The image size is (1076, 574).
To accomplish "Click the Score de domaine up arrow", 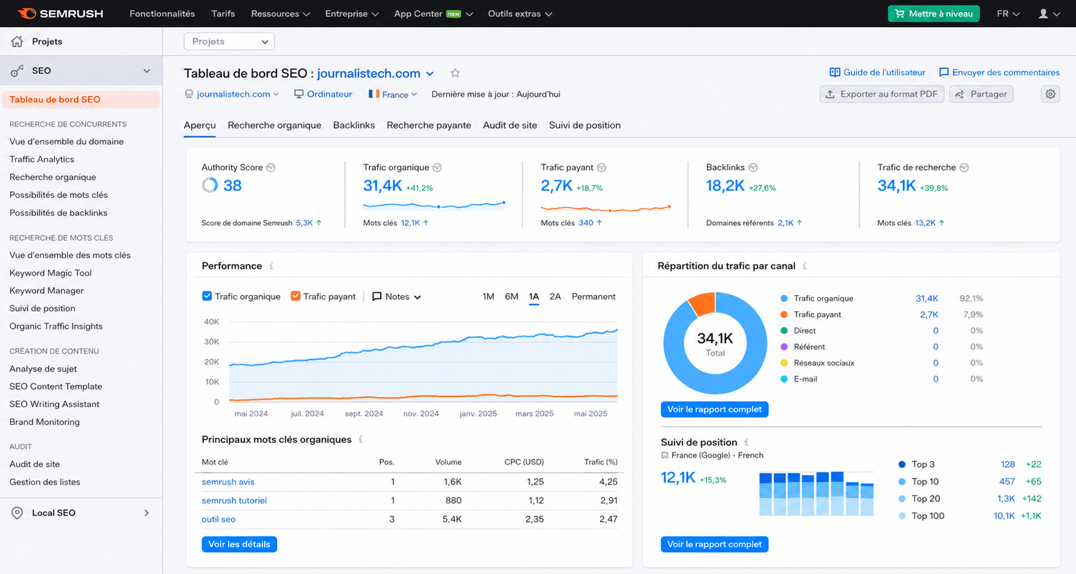I will [x=319, y=222].
